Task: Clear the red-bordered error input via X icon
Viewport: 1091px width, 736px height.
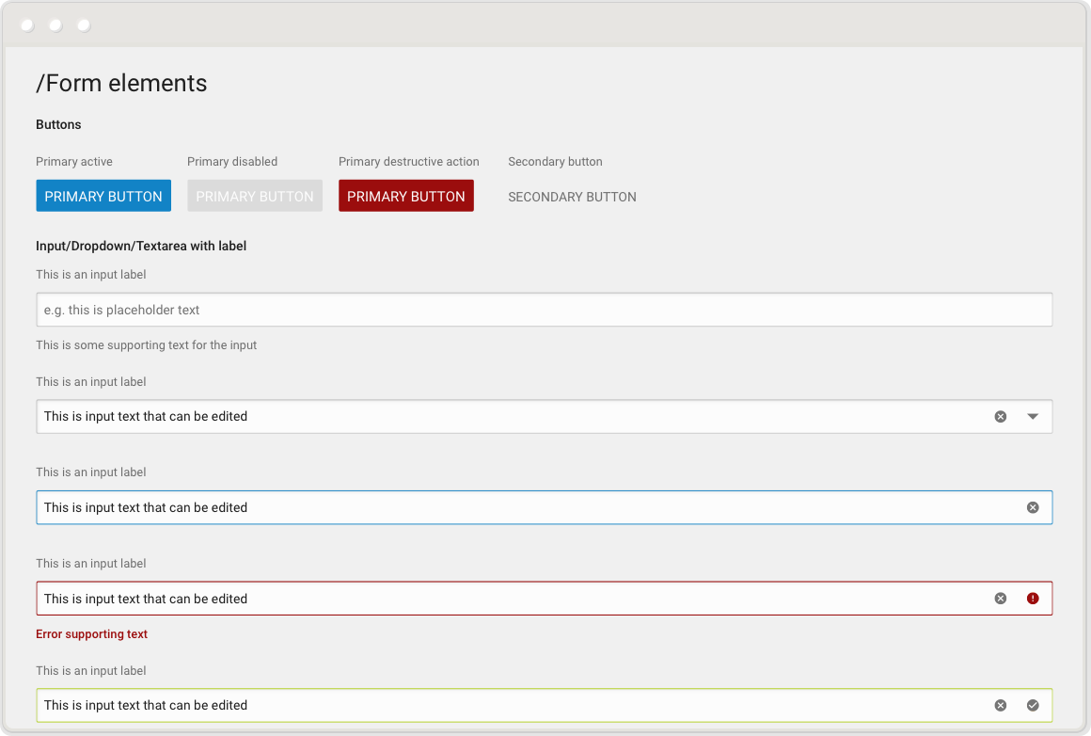Action: tap(1001, 599)
